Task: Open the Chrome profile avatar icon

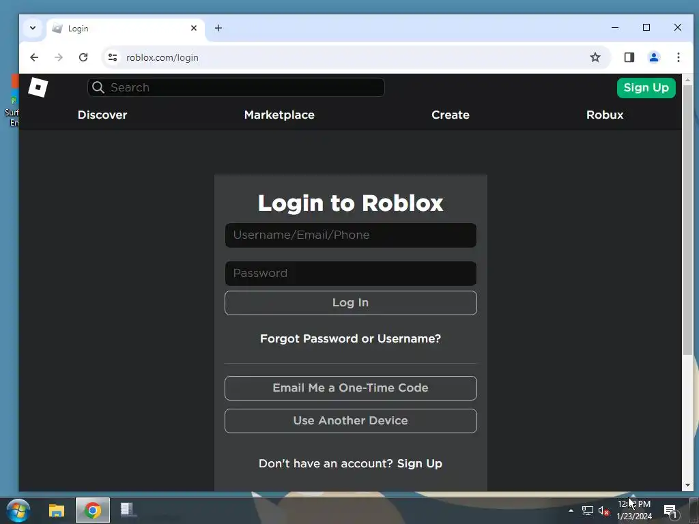Action: click(x=654, y=57)
